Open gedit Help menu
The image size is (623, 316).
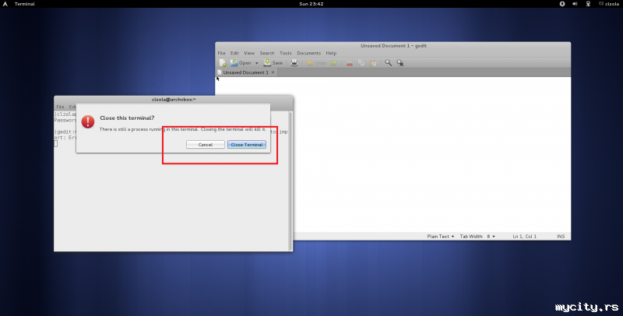pyautogui.click(x=331, y=53)
